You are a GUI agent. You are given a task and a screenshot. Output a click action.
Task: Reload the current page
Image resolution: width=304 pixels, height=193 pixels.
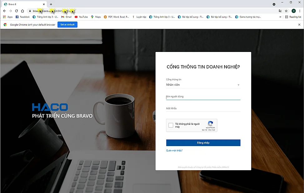(16, 11)
